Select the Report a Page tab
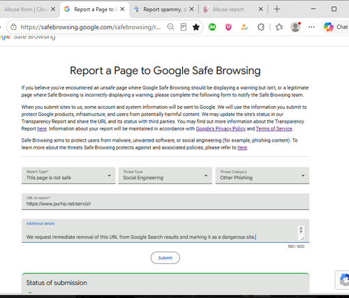The image size is (349, 298). [x=94, y=9]
